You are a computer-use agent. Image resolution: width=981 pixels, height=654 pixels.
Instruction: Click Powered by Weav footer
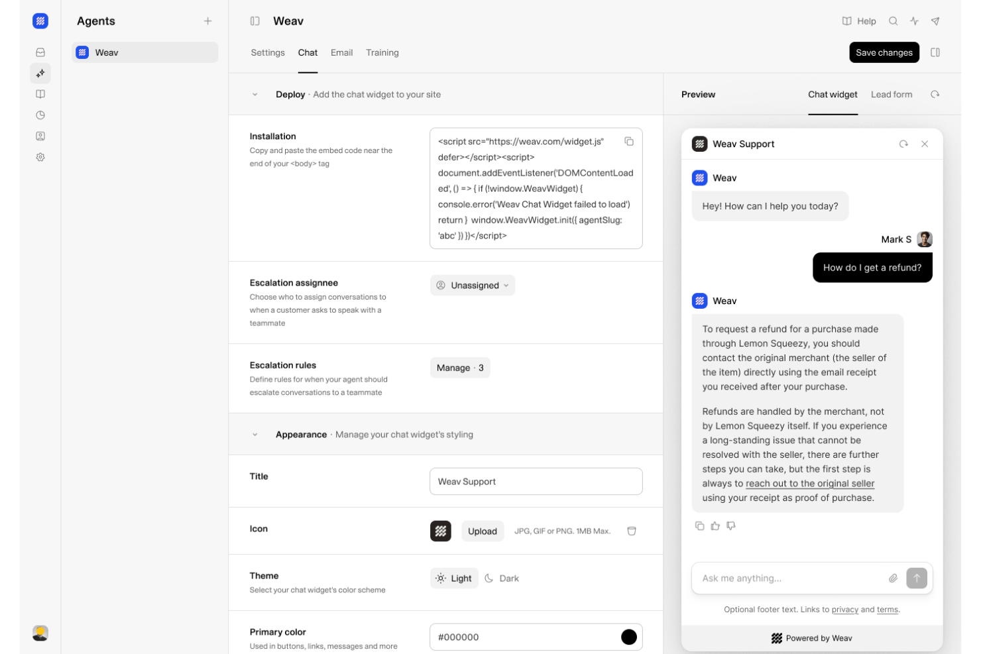(812, 638)
